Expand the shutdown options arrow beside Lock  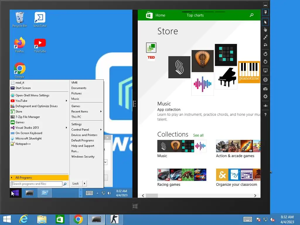click(84, 183)
